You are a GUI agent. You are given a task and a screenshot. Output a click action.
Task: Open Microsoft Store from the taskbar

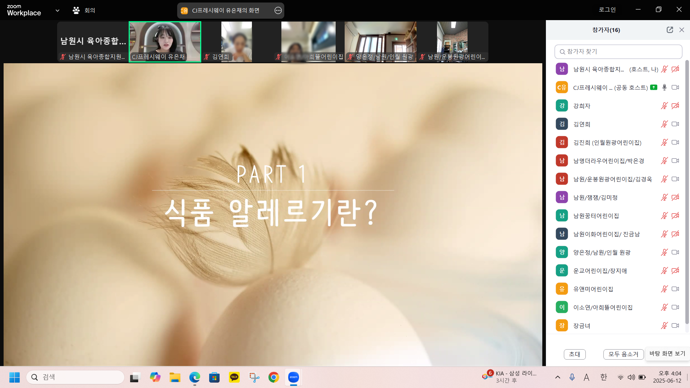(215, 377)
